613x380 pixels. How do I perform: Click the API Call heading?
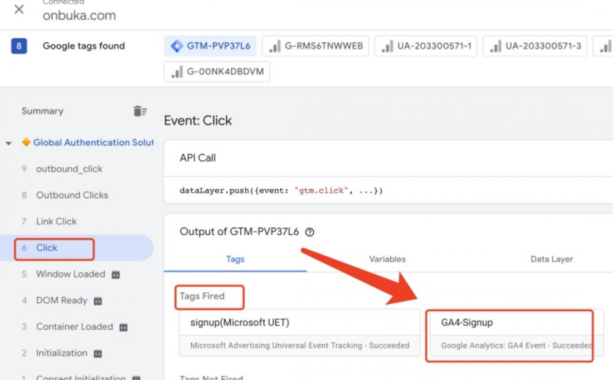[x=197, y=158]
